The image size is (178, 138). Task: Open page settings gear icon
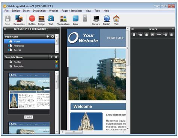click(53, 36)
